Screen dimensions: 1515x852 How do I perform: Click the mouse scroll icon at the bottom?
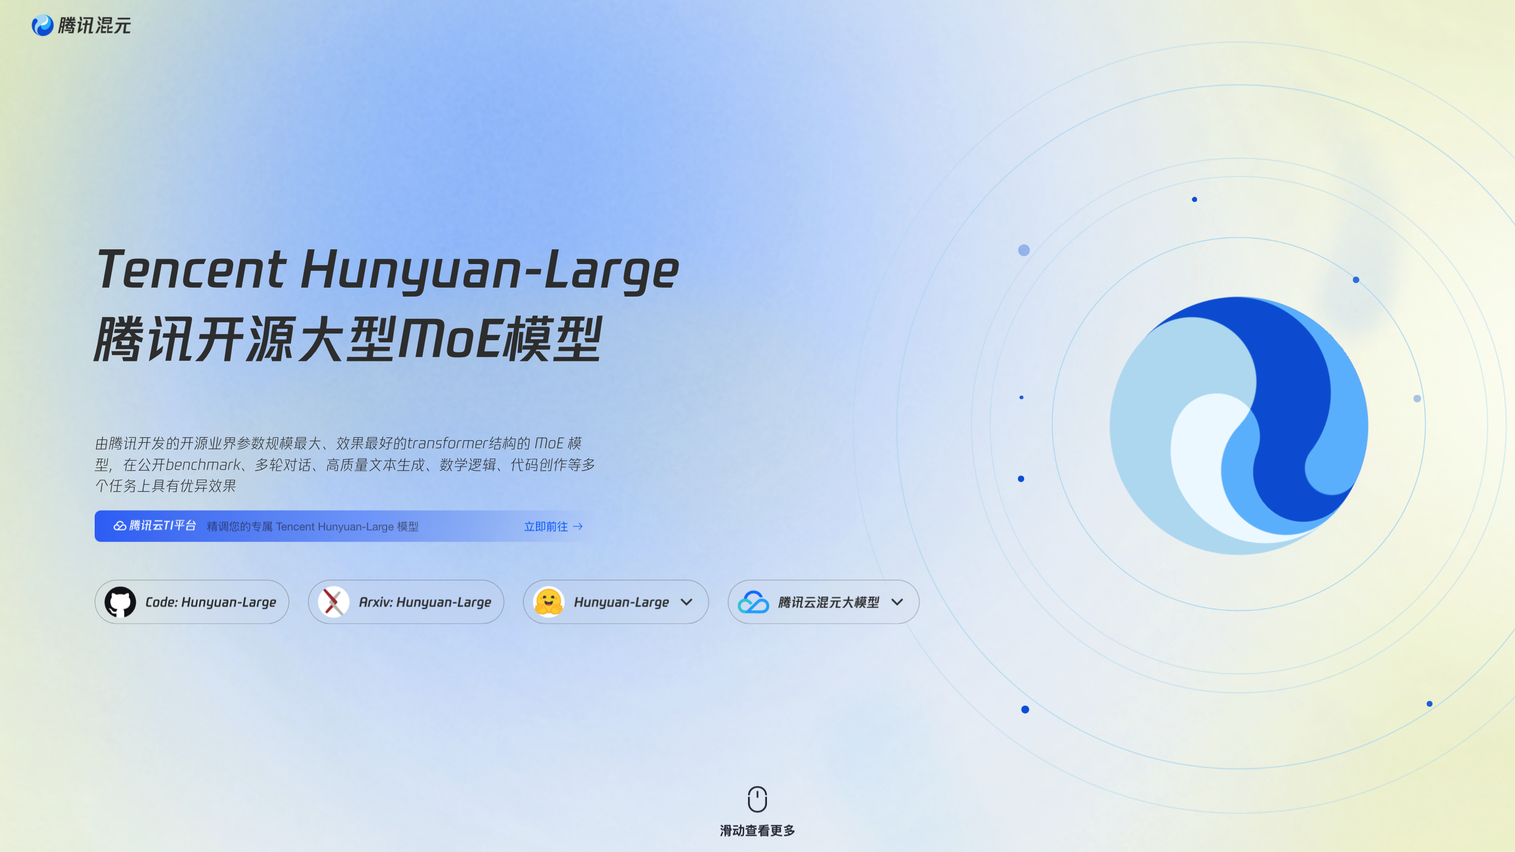757,799
